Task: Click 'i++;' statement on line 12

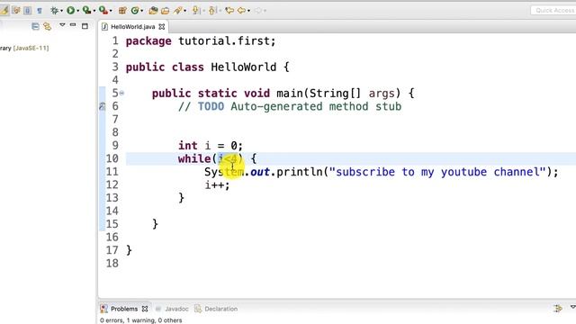Action: [x=217, y=185]
